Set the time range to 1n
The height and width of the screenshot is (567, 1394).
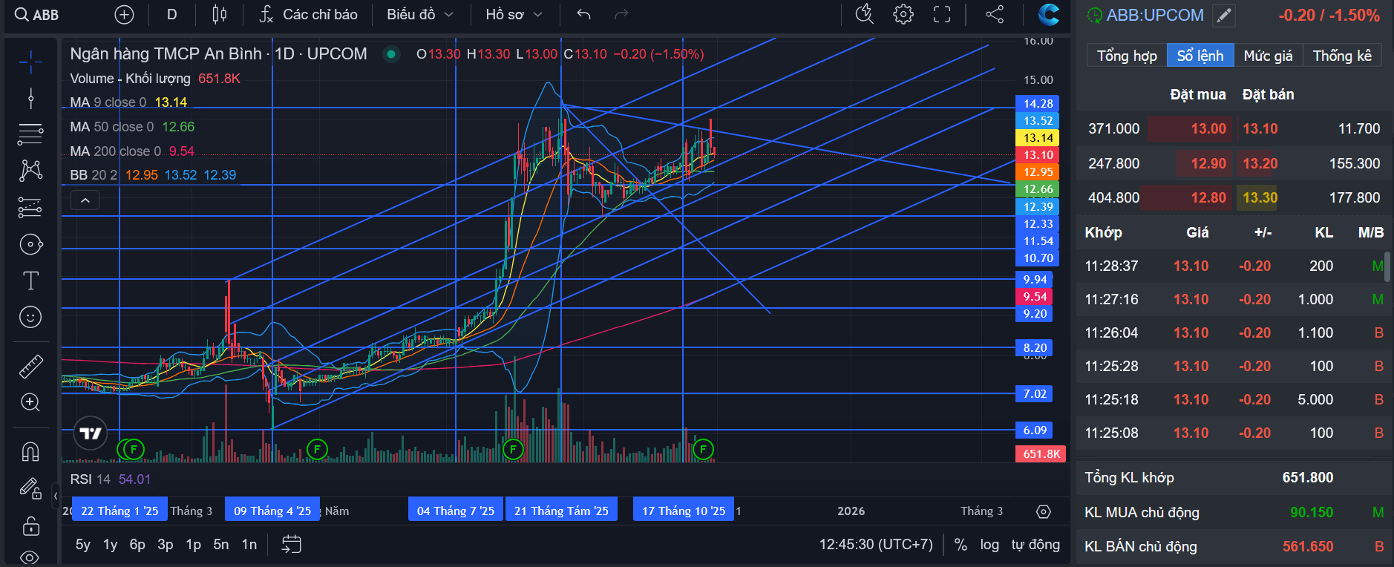coord(249,545)
